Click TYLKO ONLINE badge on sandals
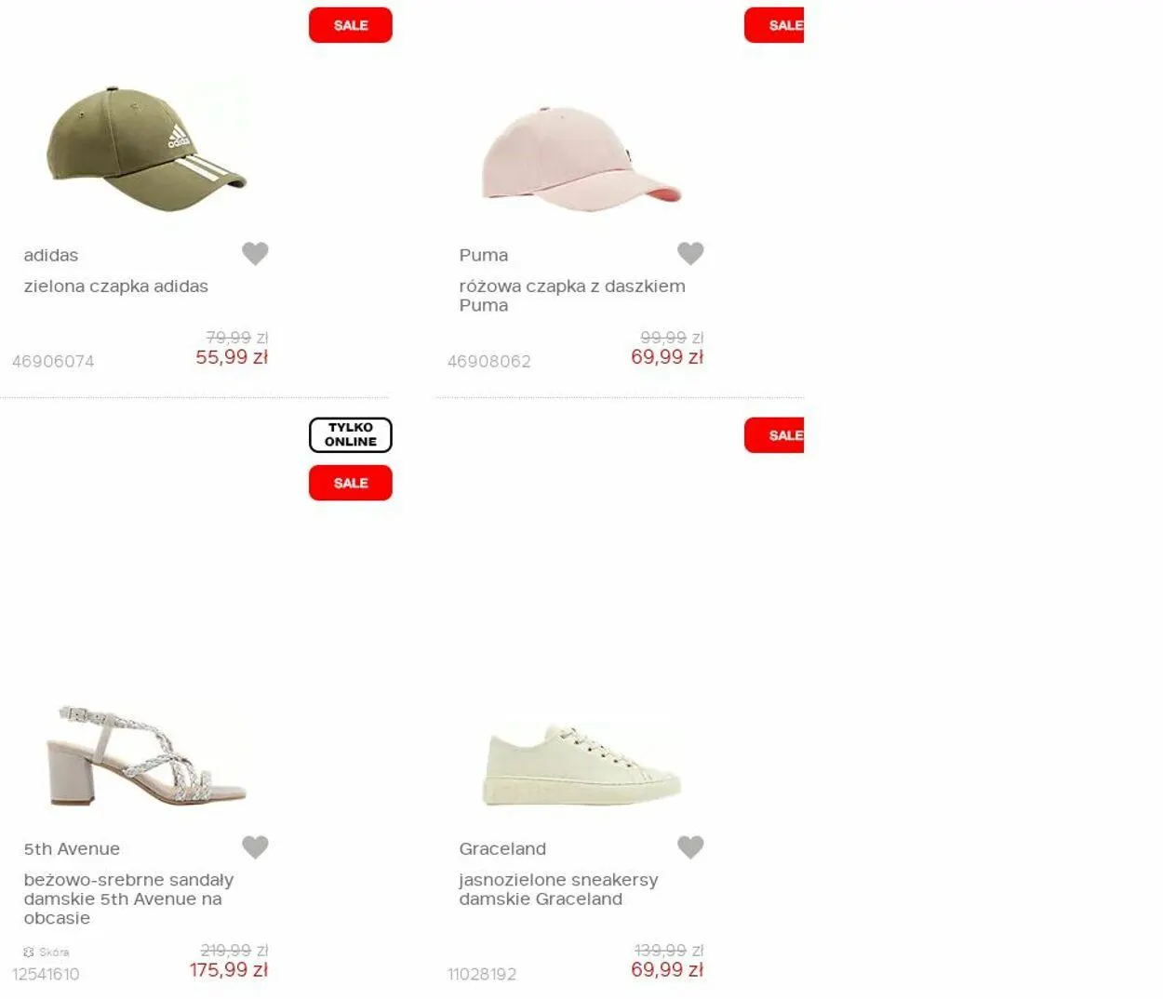Viewport: 1163px width, 999px height. click(x=351, y=435)
